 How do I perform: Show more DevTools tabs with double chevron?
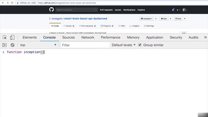205,37
